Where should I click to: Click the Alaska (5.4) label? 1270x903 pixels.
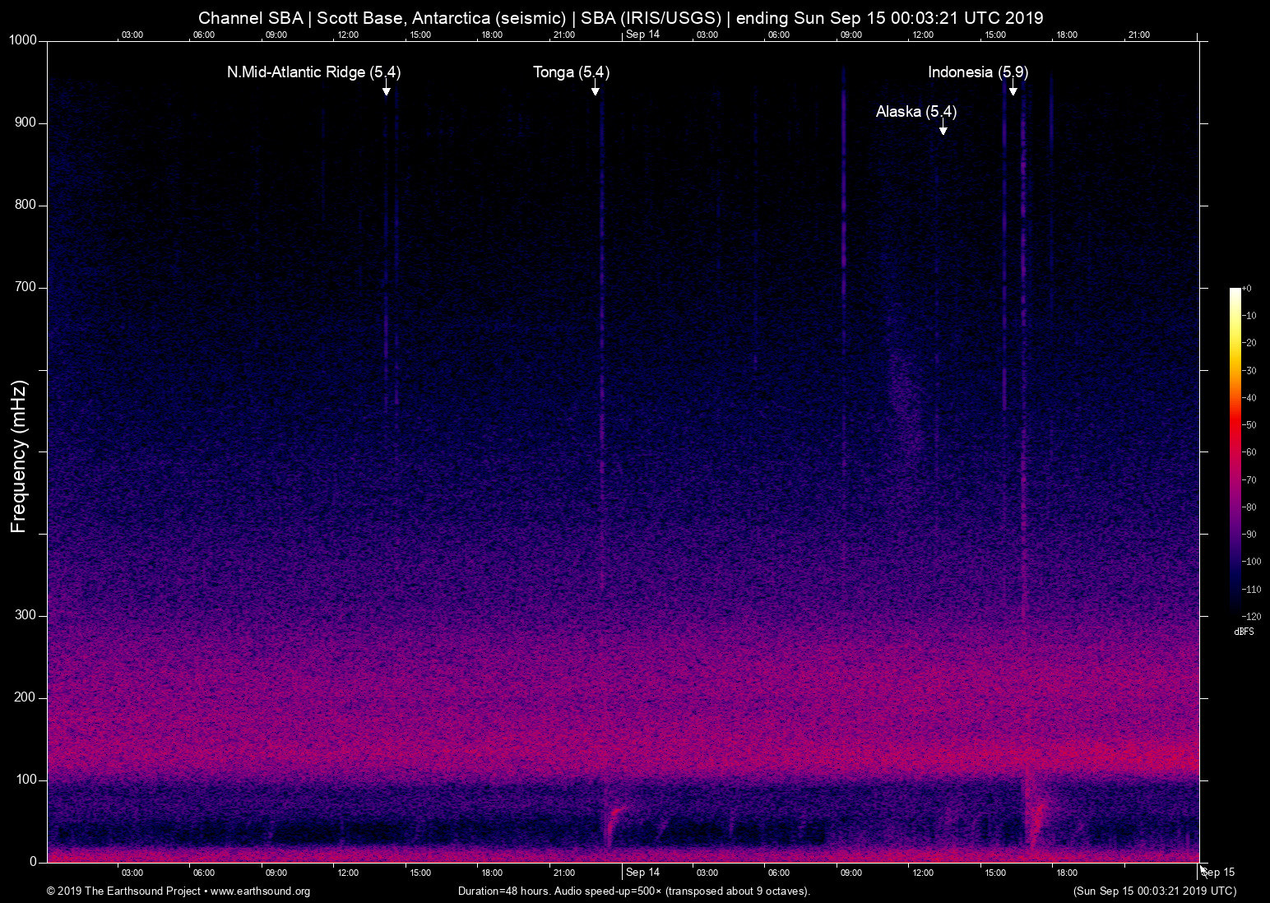pyautogui.click(x=915, y=112)
